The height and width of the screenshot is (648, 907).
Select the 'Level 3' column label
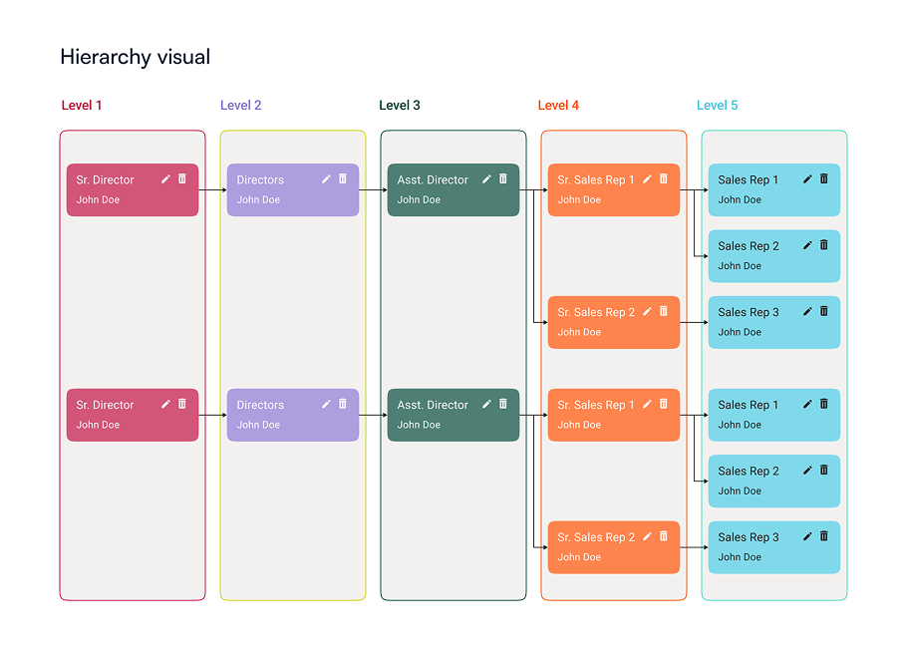pyautogui.click(x=400, y=106)
